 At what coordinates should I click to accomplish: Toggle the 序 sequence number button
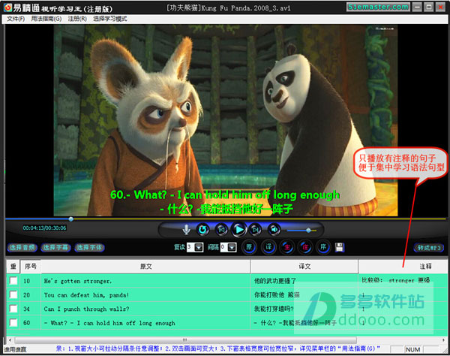[x=323, y=247]
